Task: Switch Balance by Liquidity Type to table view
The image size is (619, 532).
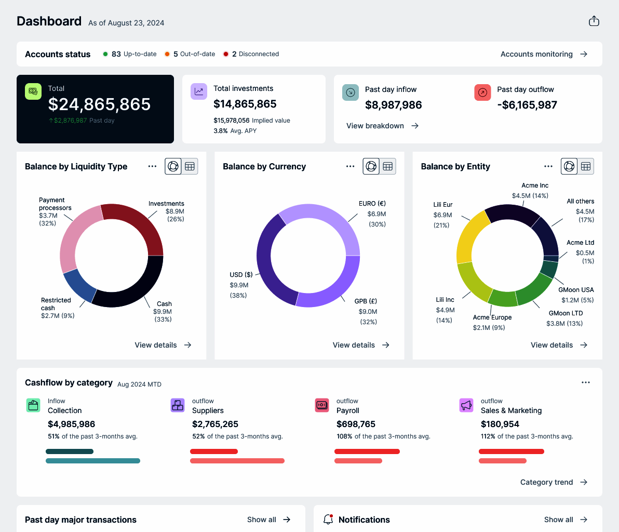Action: pos(190,166)
